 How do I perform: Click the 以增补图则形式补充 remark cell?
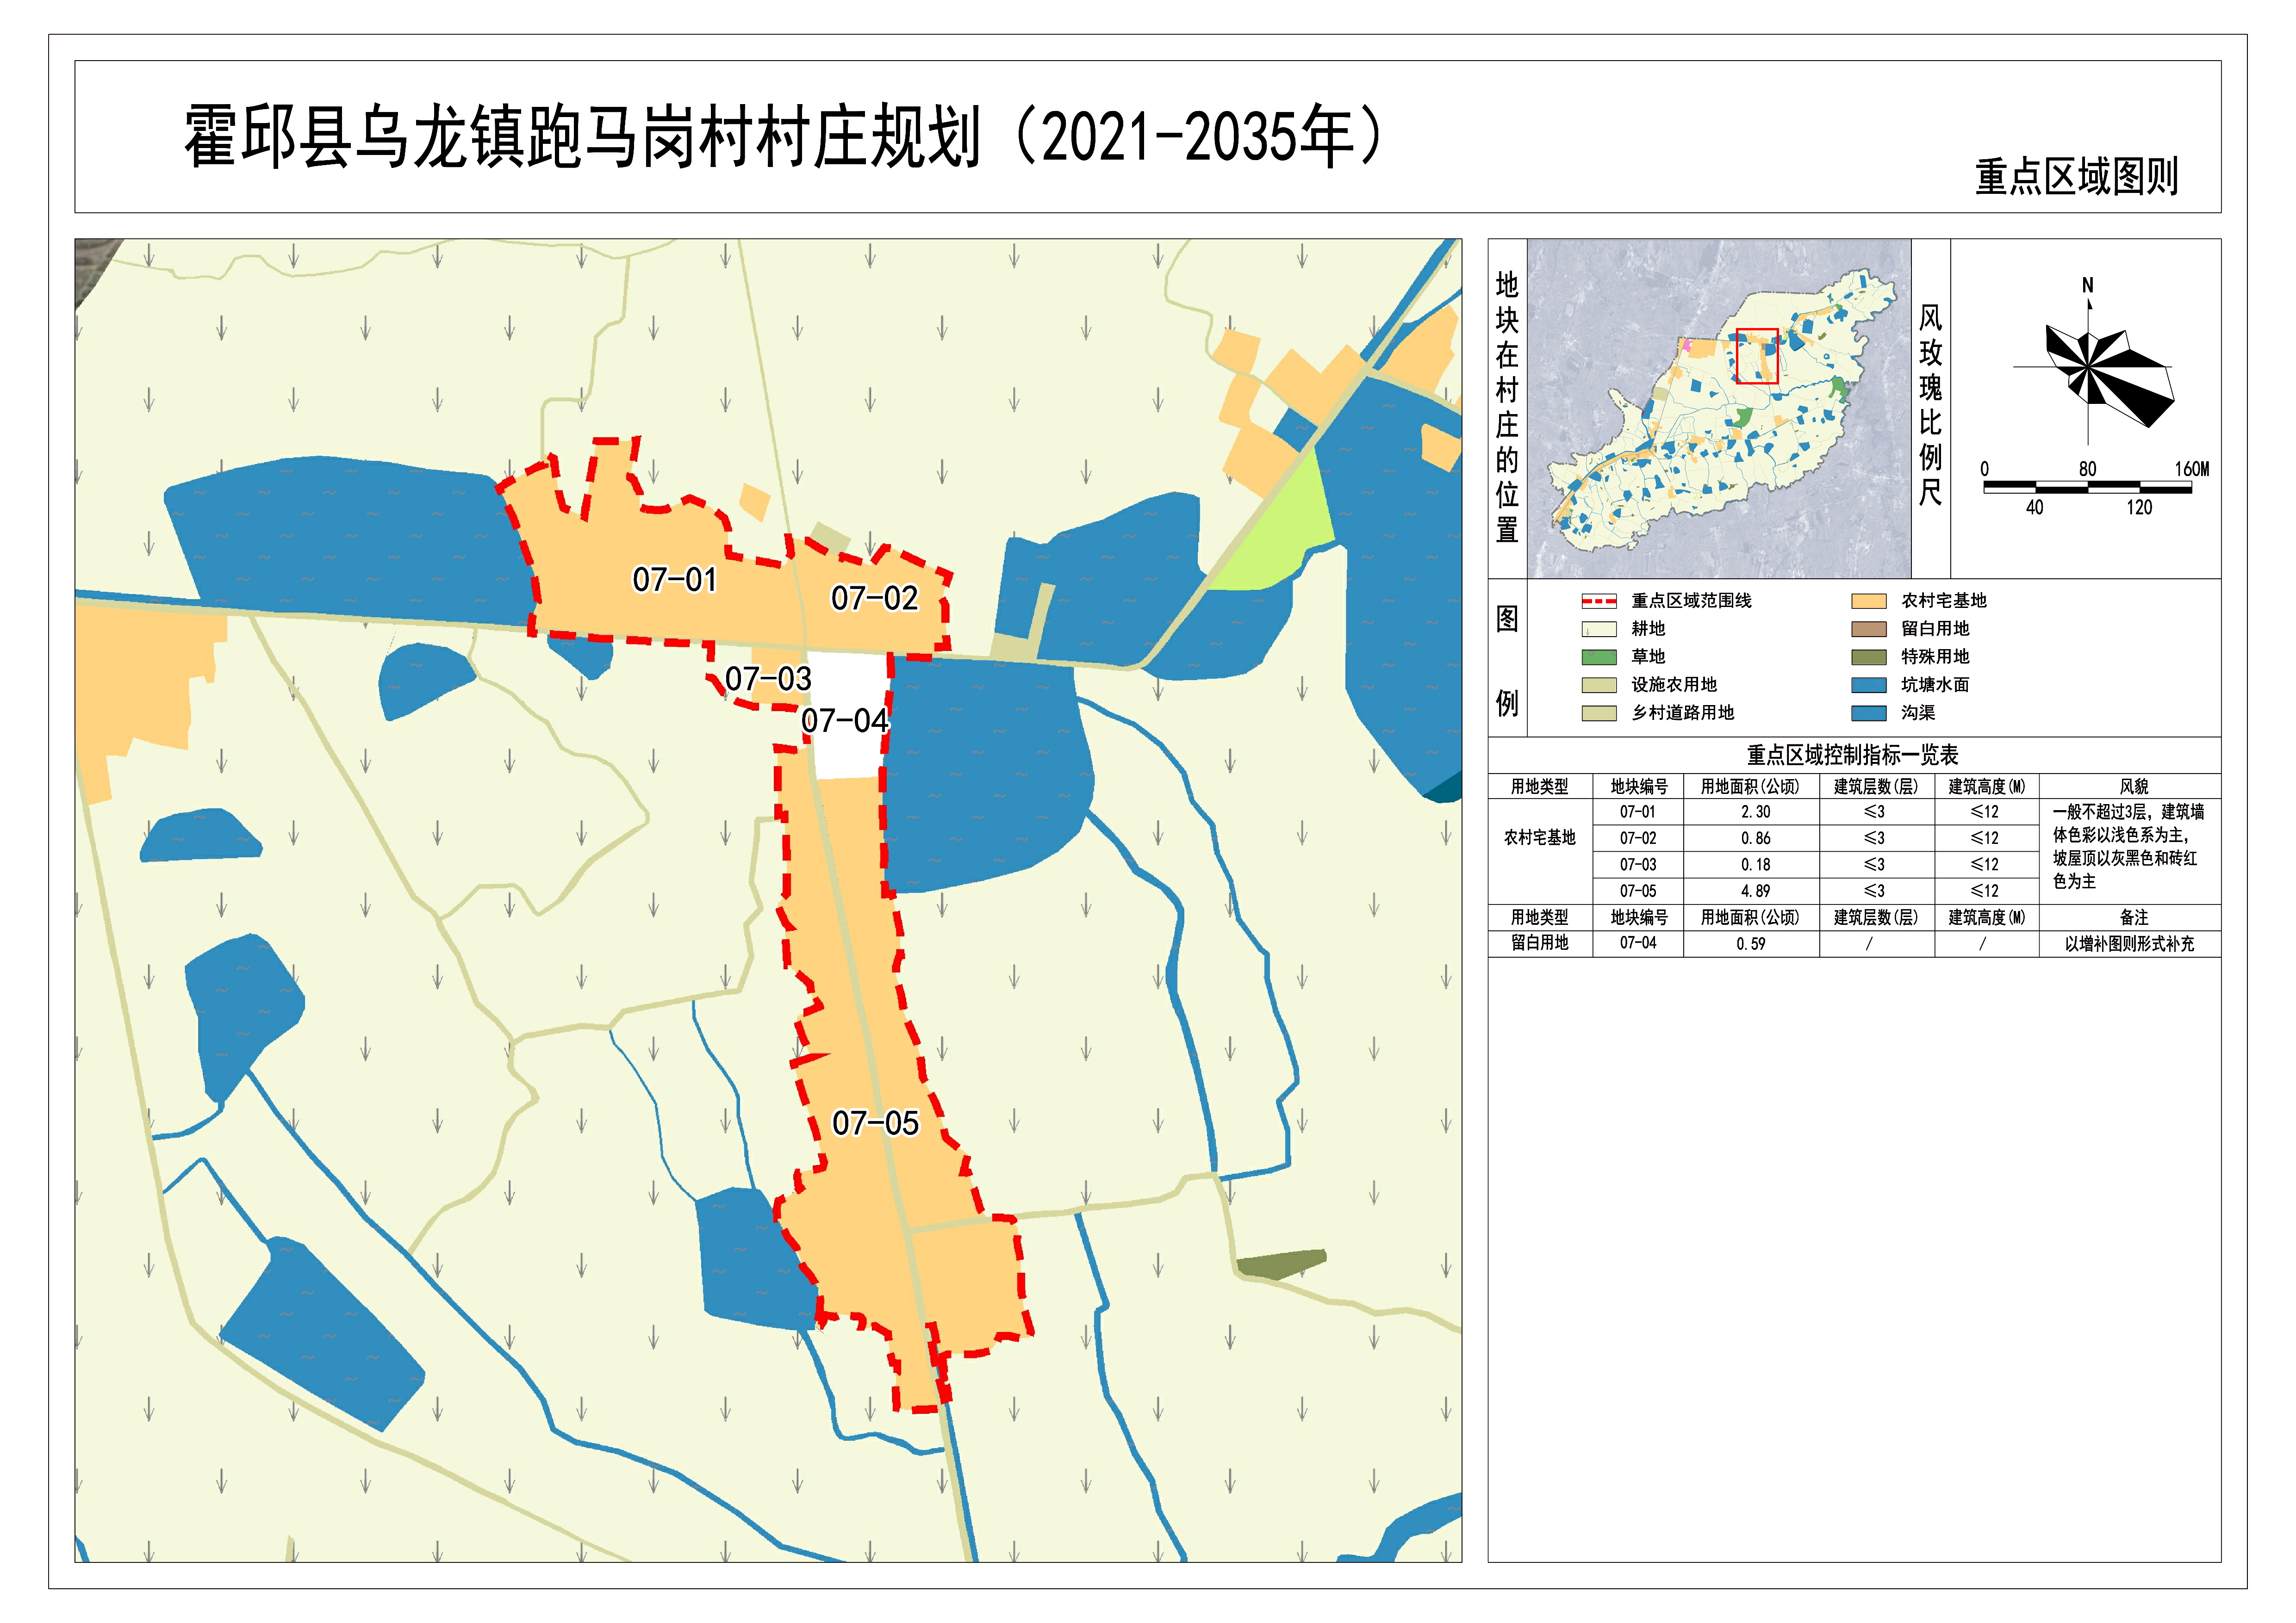point(2129,943)
